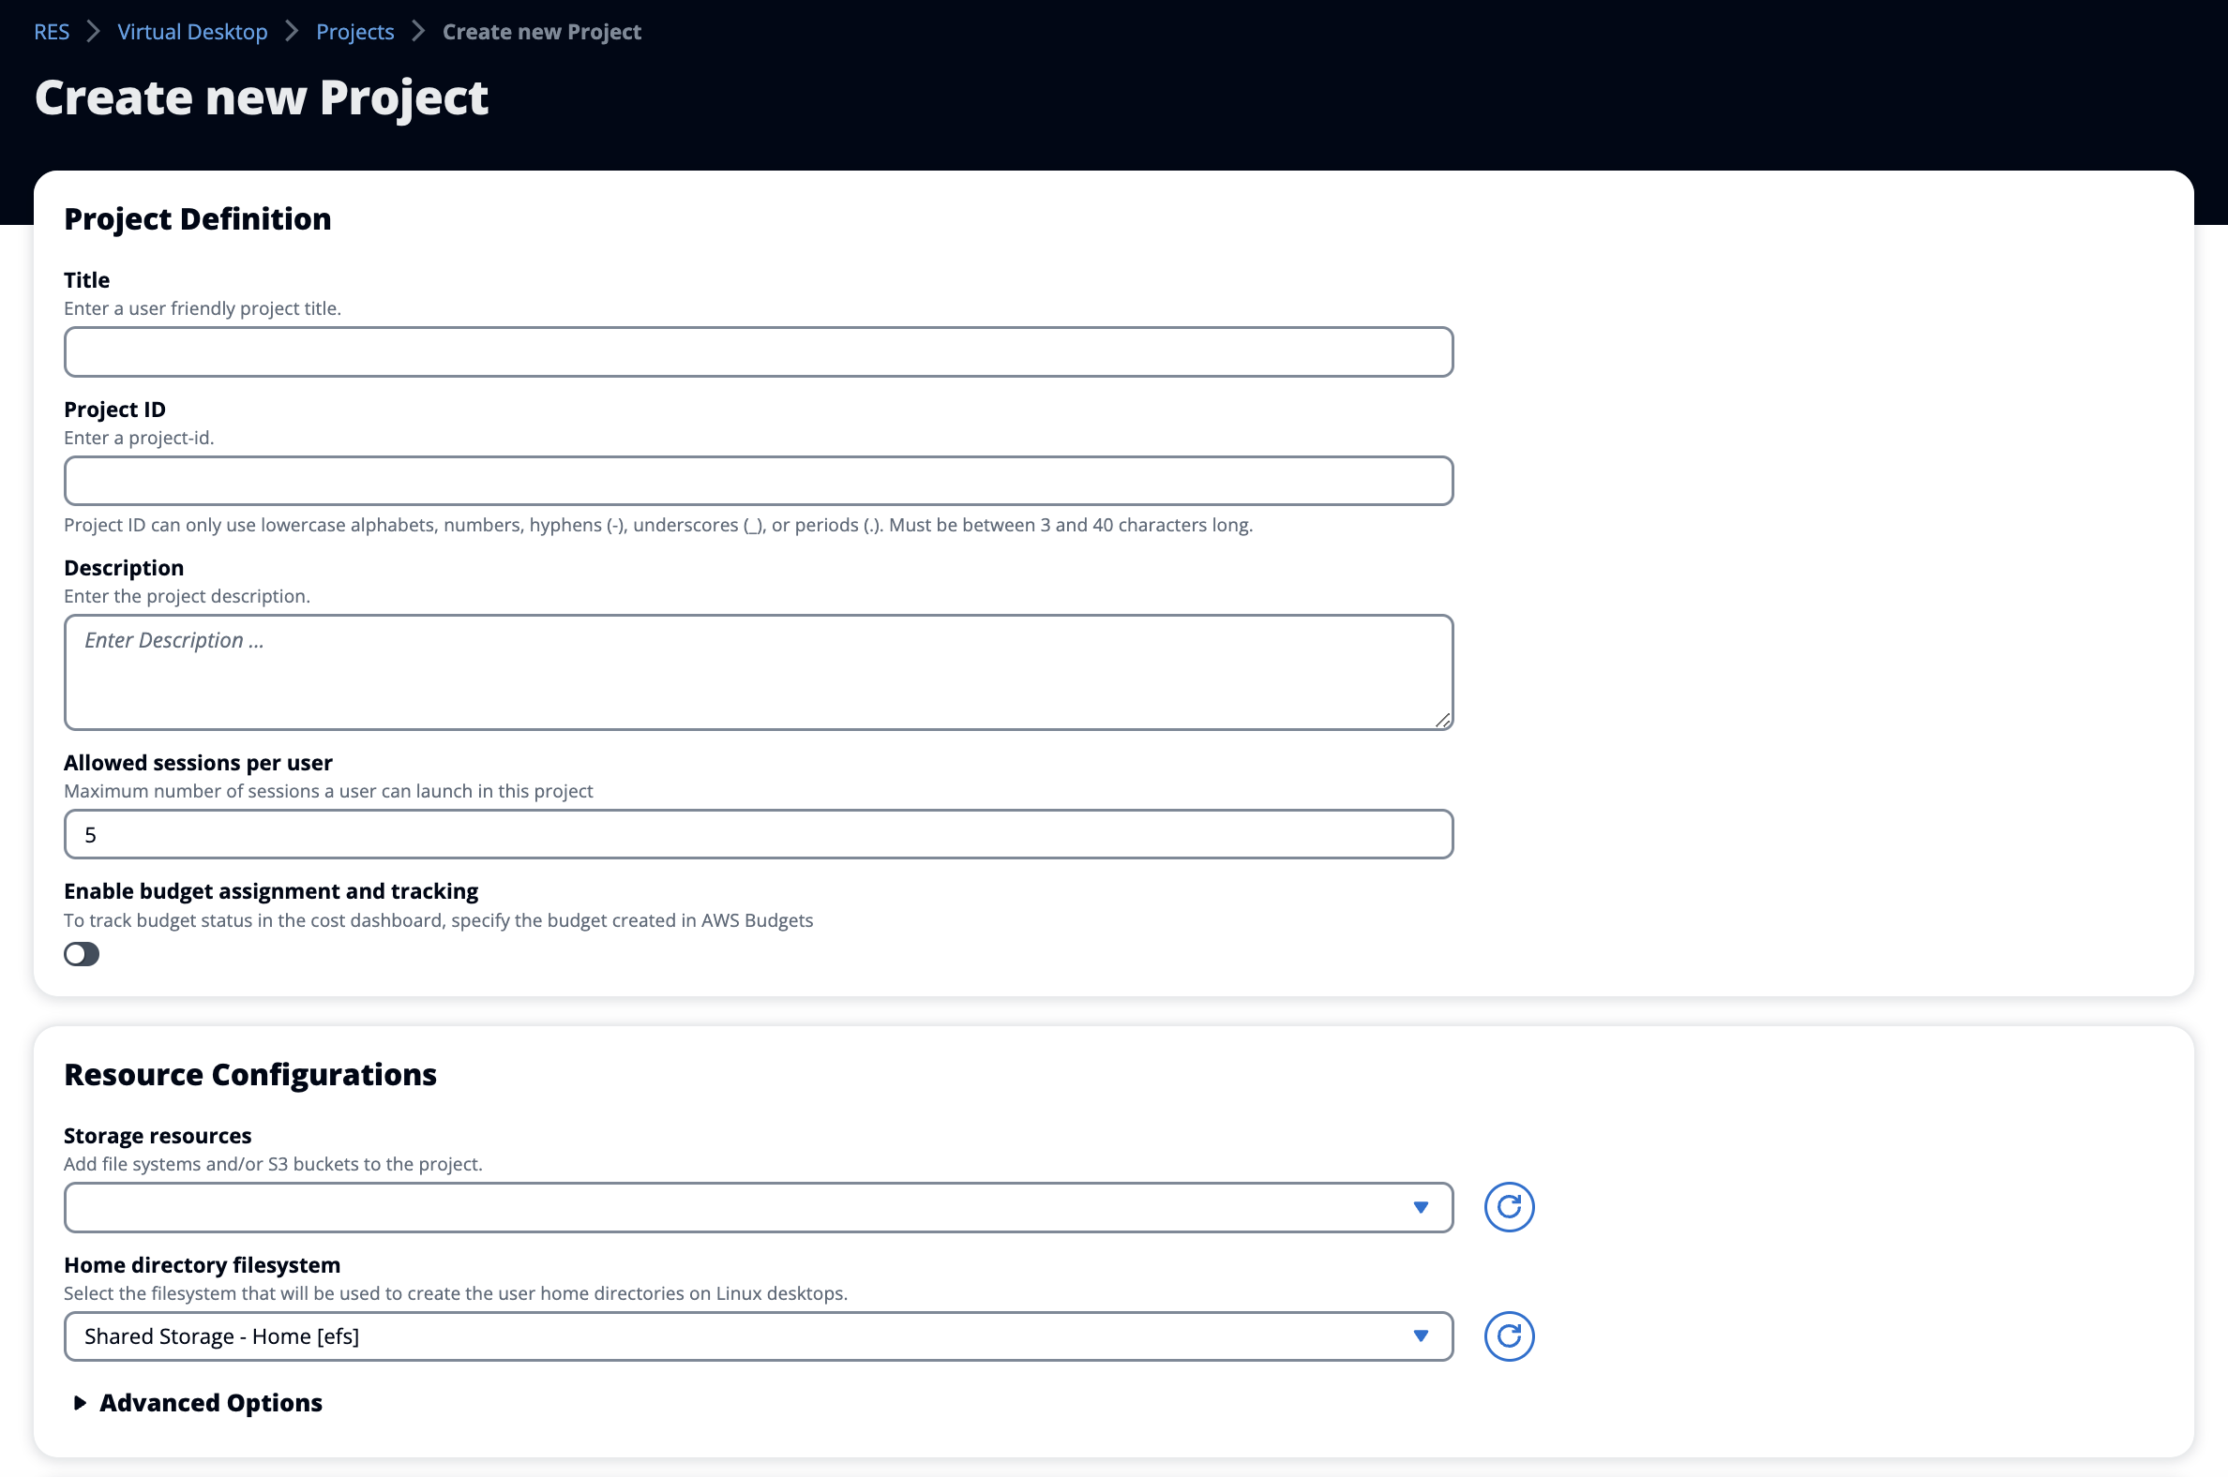The image size is (2228, 1477).
Task: Click the Description textarea resize handle
Action: pos(1443,721)
